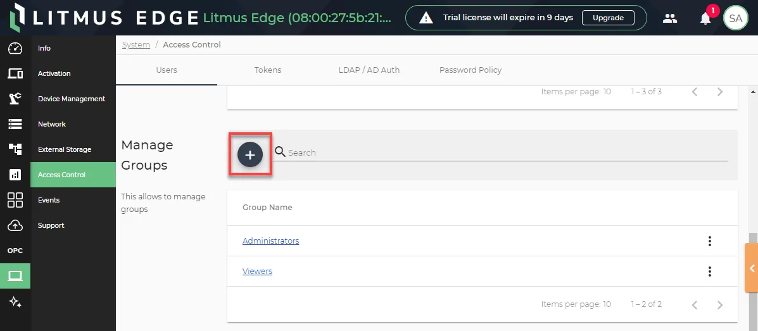Click the 'Trial license will expire in 9 days' text

coord(508,17)
